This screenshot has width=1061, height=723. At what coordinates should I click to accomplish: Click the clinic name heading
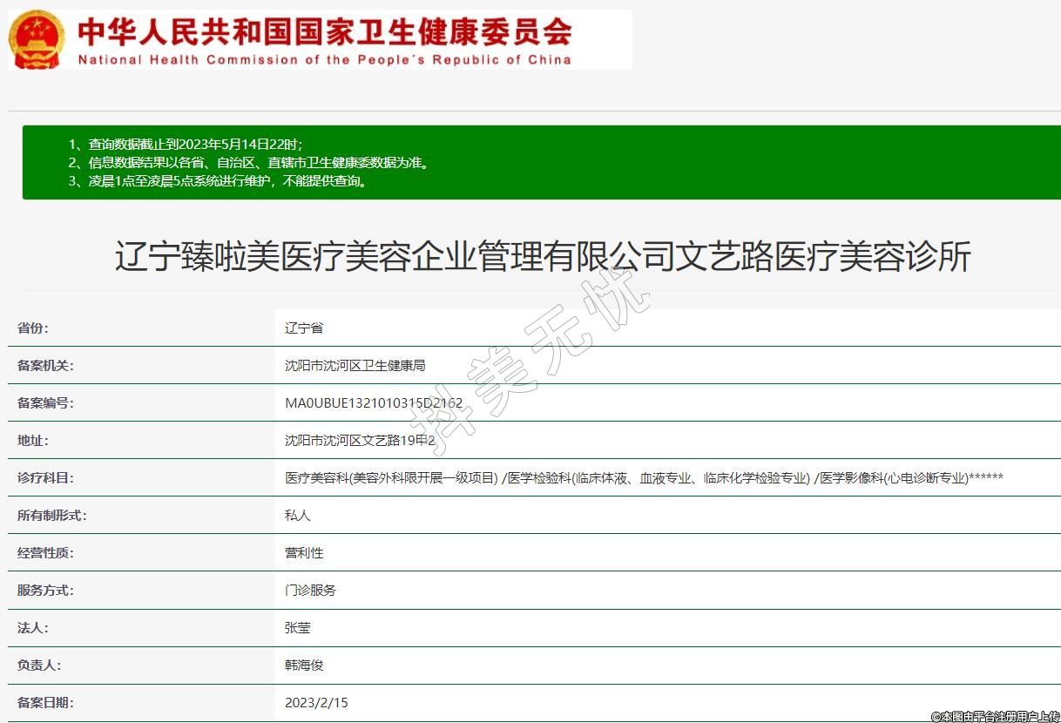point(542,258)
